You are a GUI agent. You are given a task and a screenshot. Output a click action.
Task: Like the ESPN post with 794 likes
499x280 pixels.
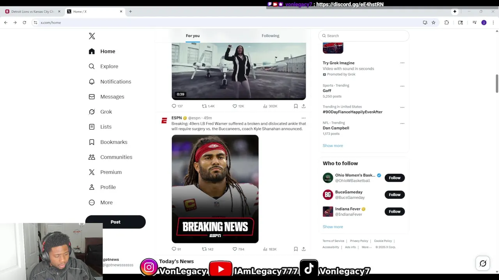click(x=238, y=249)
